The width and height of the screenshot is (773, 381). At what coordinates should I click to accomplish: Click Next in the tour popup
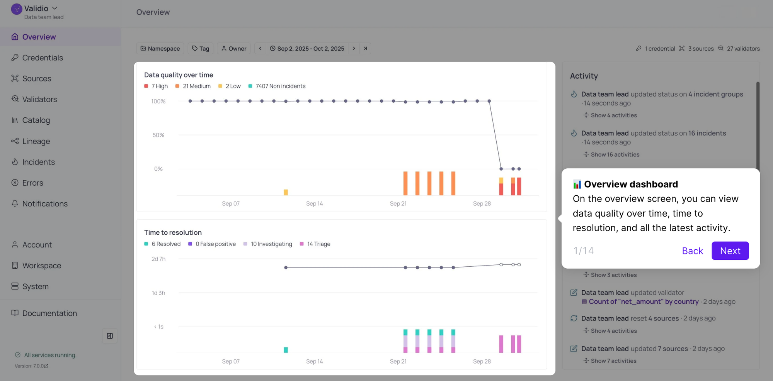(730, 251)
